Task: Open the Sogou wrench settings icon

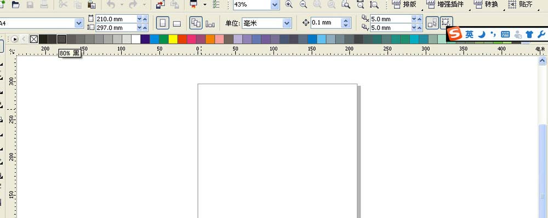Action: 541,34
